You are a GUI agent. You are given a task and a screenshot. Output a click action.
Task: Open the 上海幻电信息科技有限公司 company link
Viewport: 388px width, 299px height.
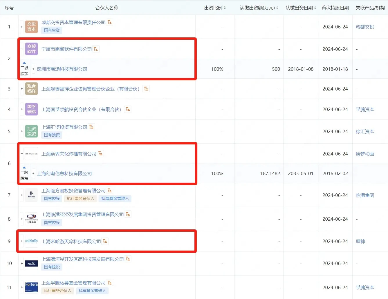point(64,173)
